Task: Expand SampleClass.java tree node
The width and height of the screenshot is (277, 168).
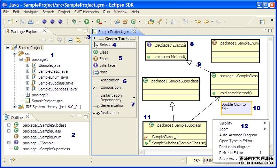Action: tap(28, 71)
